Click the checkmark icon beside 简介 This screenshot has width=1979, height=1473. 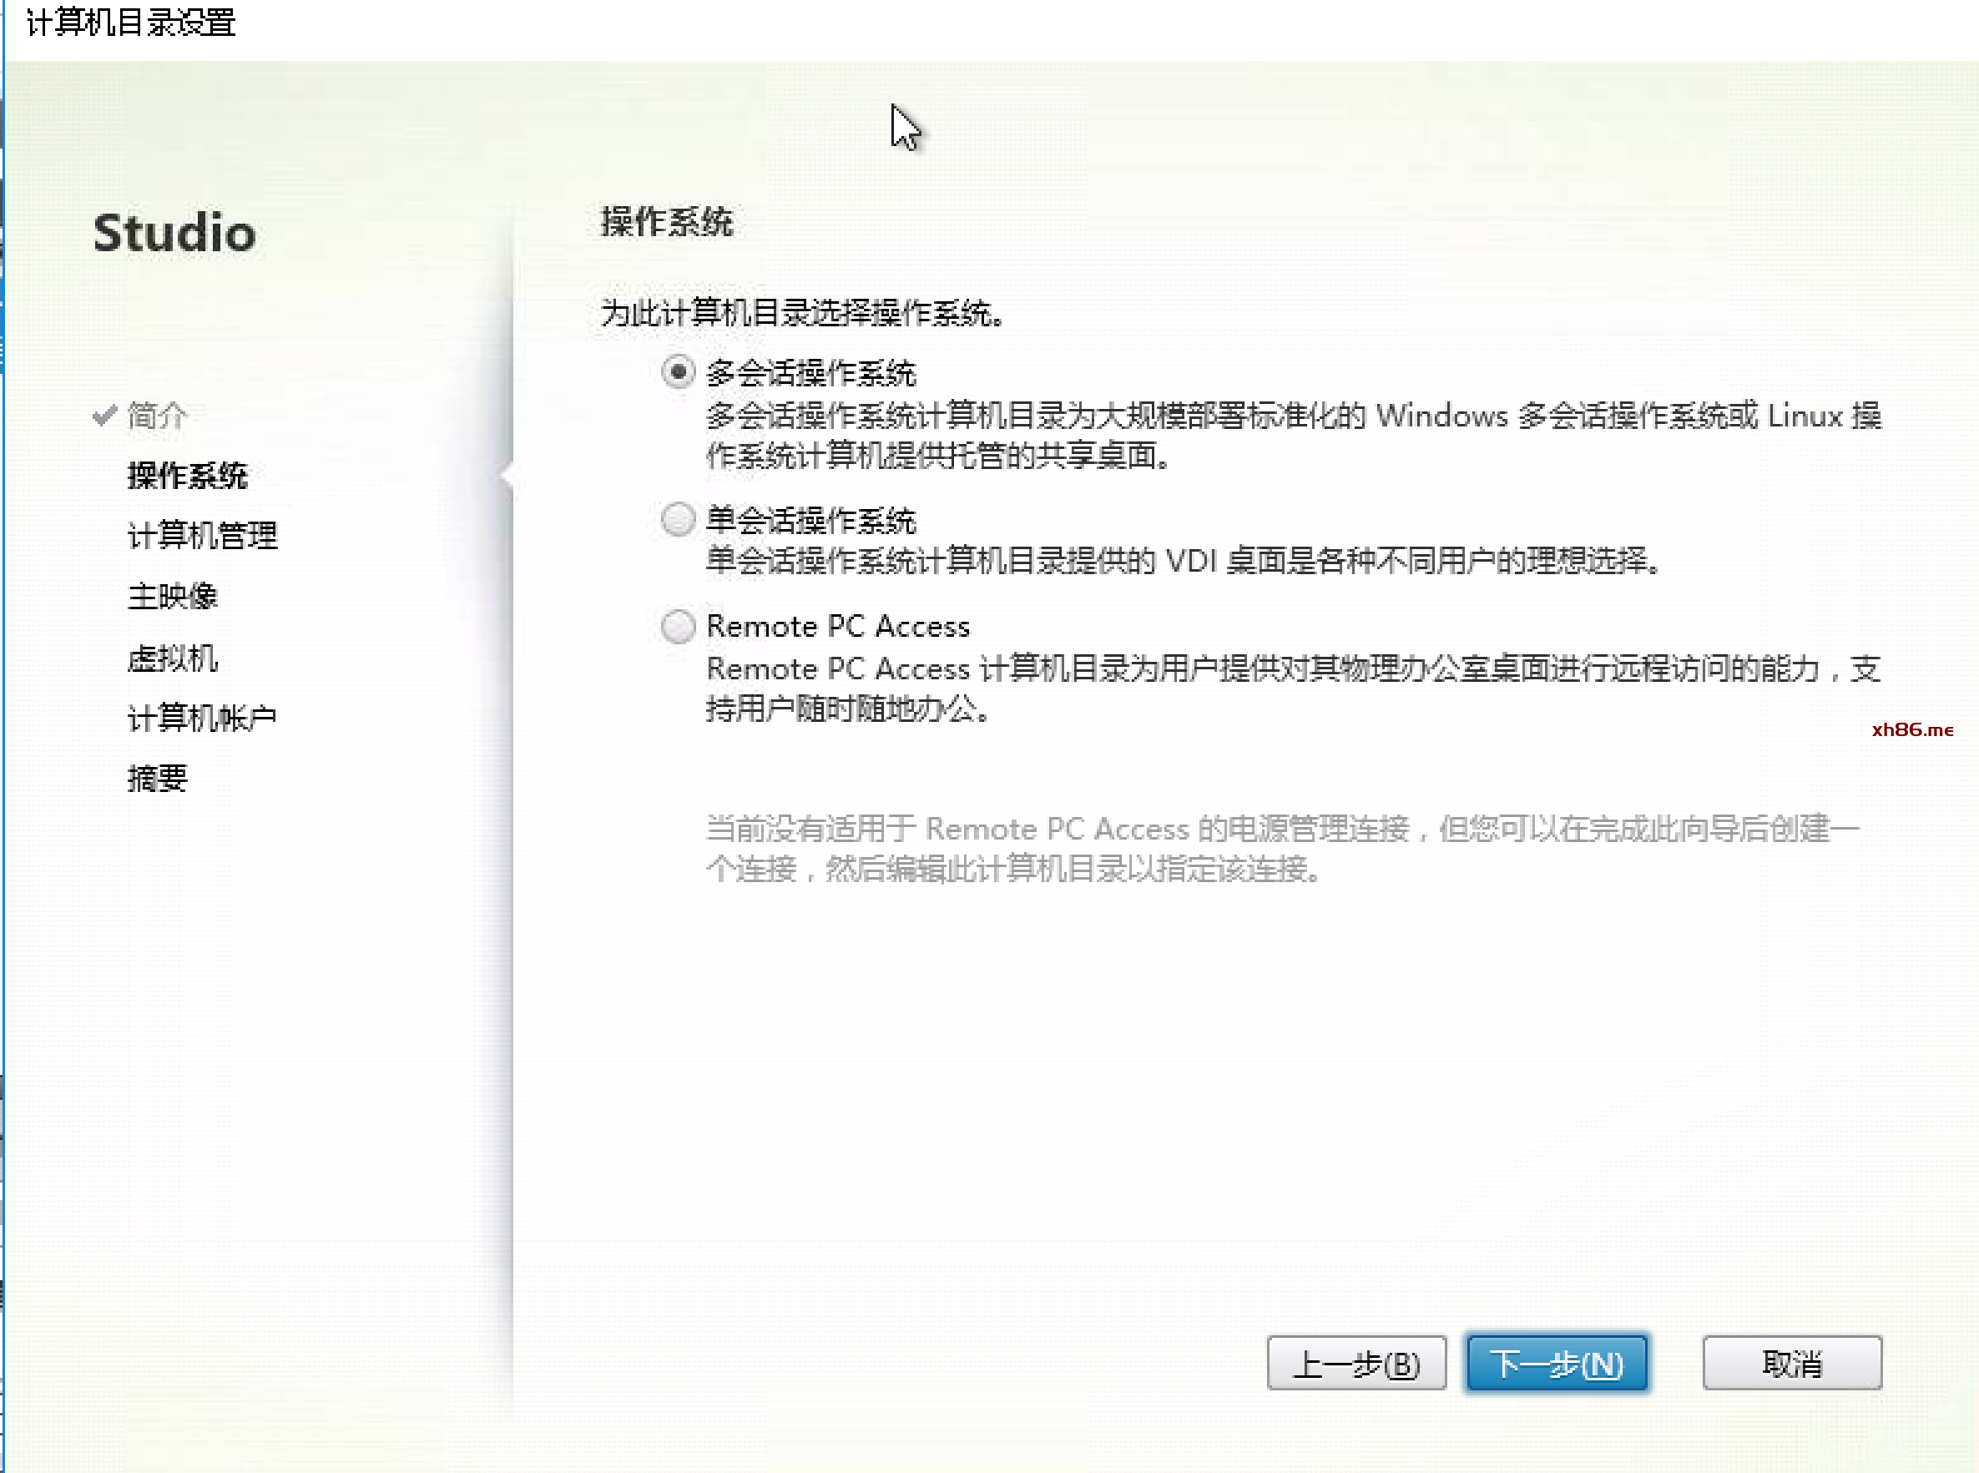(x=104, y=416)
